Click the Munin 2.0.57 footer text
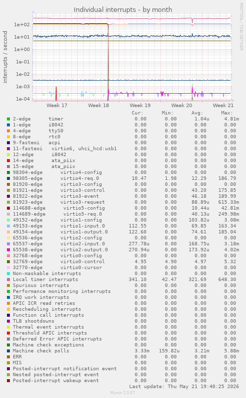 pos(123,393)
